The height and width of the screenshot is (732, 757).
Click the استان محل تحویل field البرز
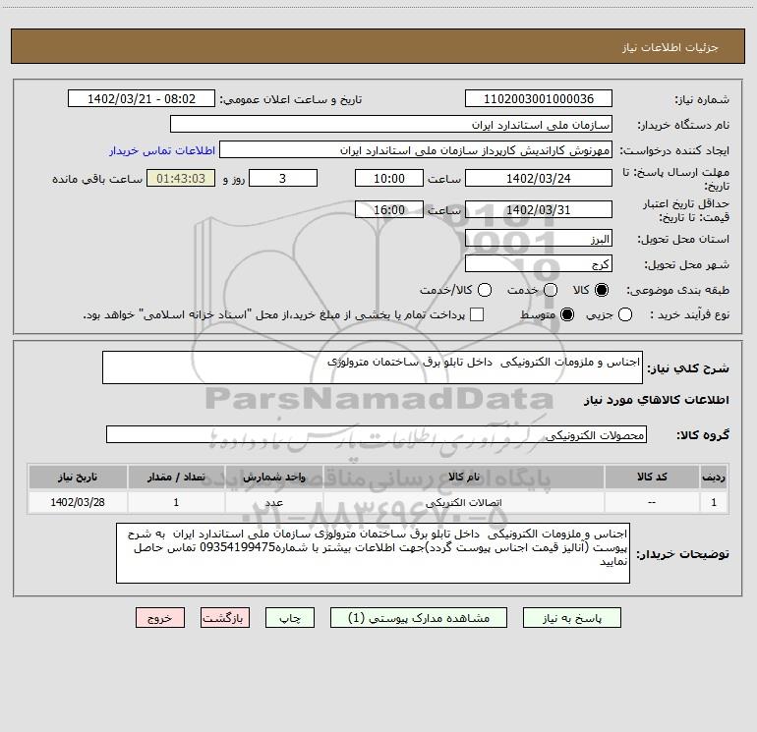click(x=539, y=238)
